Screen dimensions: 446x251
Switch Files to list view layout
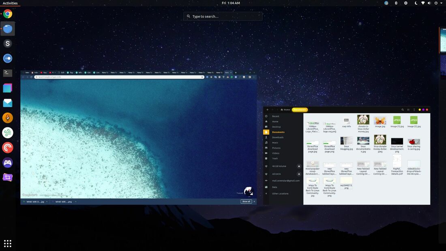[x=408, y=109]
